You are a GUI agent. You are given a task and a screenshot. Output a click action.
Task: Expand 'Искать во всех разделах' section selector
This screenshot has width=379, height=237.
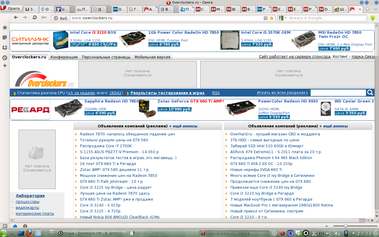pyautogui.click(x=282, y=93)
